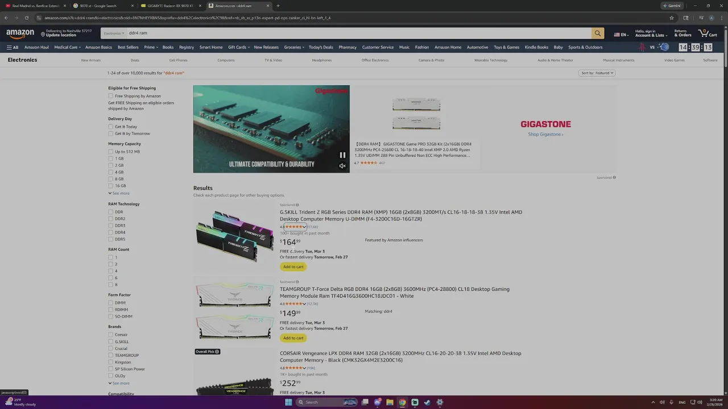Add TEAMGROUP T-Force Delta to cart

(293, 338)
